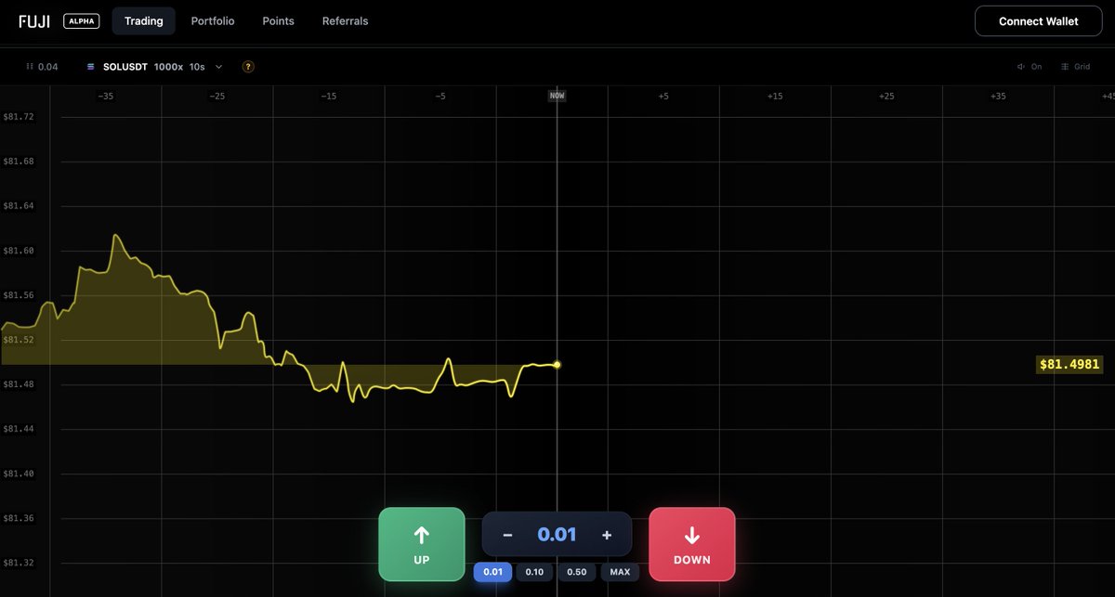The height and width of the screenshot is (597, 1115).
Task: Click the -5 time axis label
Action: click(439, 97)
